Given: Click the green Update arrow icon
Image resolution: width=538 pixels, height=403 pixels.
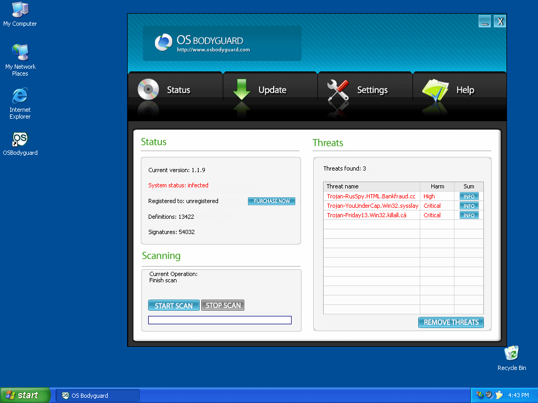Looking at the screenshot, I should pos(241,89).
